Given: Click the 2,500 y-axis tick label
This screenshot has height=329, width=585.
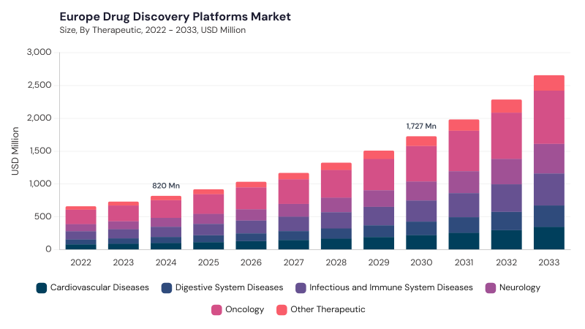Looking at the screenshot, I should pos(39,85).
